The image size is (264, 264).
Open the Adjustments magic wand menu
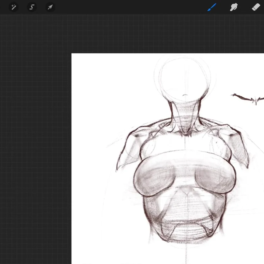[x=14, y=7]
